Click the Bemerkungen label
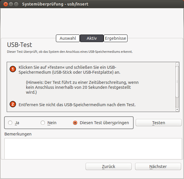184x179 pixels. click(x=18, y=134)
